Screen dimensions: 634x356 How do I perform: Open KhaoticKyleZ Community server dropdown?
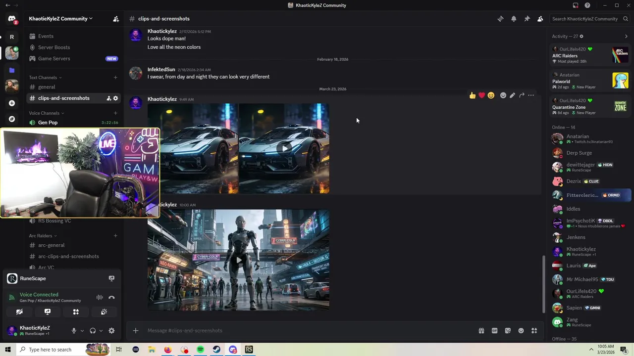[x=60, y=19]
